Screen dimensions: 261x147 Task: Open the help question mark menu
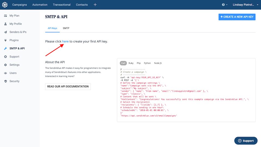pyautogui.click(x=225, y=5)
